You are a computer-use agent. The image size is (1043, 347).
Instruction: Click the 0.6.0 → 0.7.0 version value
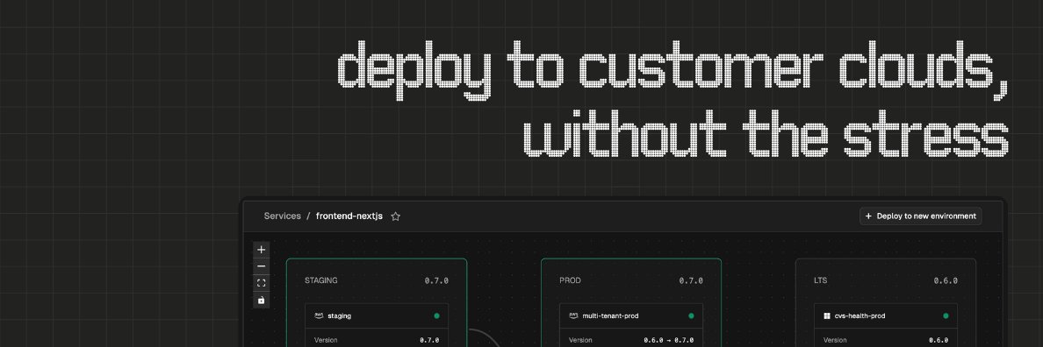tap(668, 340)
